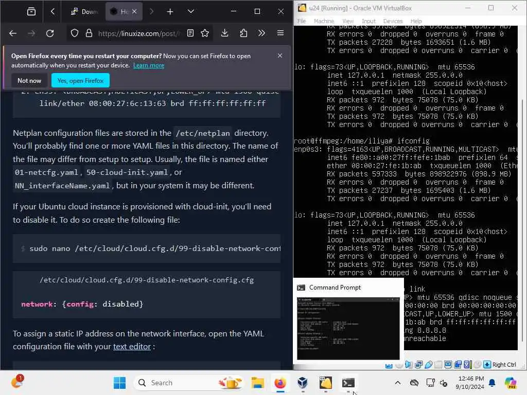The height and width of the screenshot is (395, 527).
Task: Open the extensions puzzle icon
Action: click(x=243, y=33)
